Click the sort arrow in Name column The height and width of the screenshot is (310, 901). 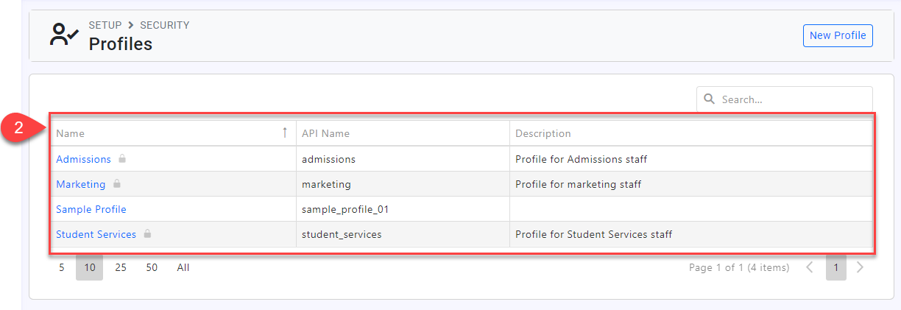[x=285, y=133]
